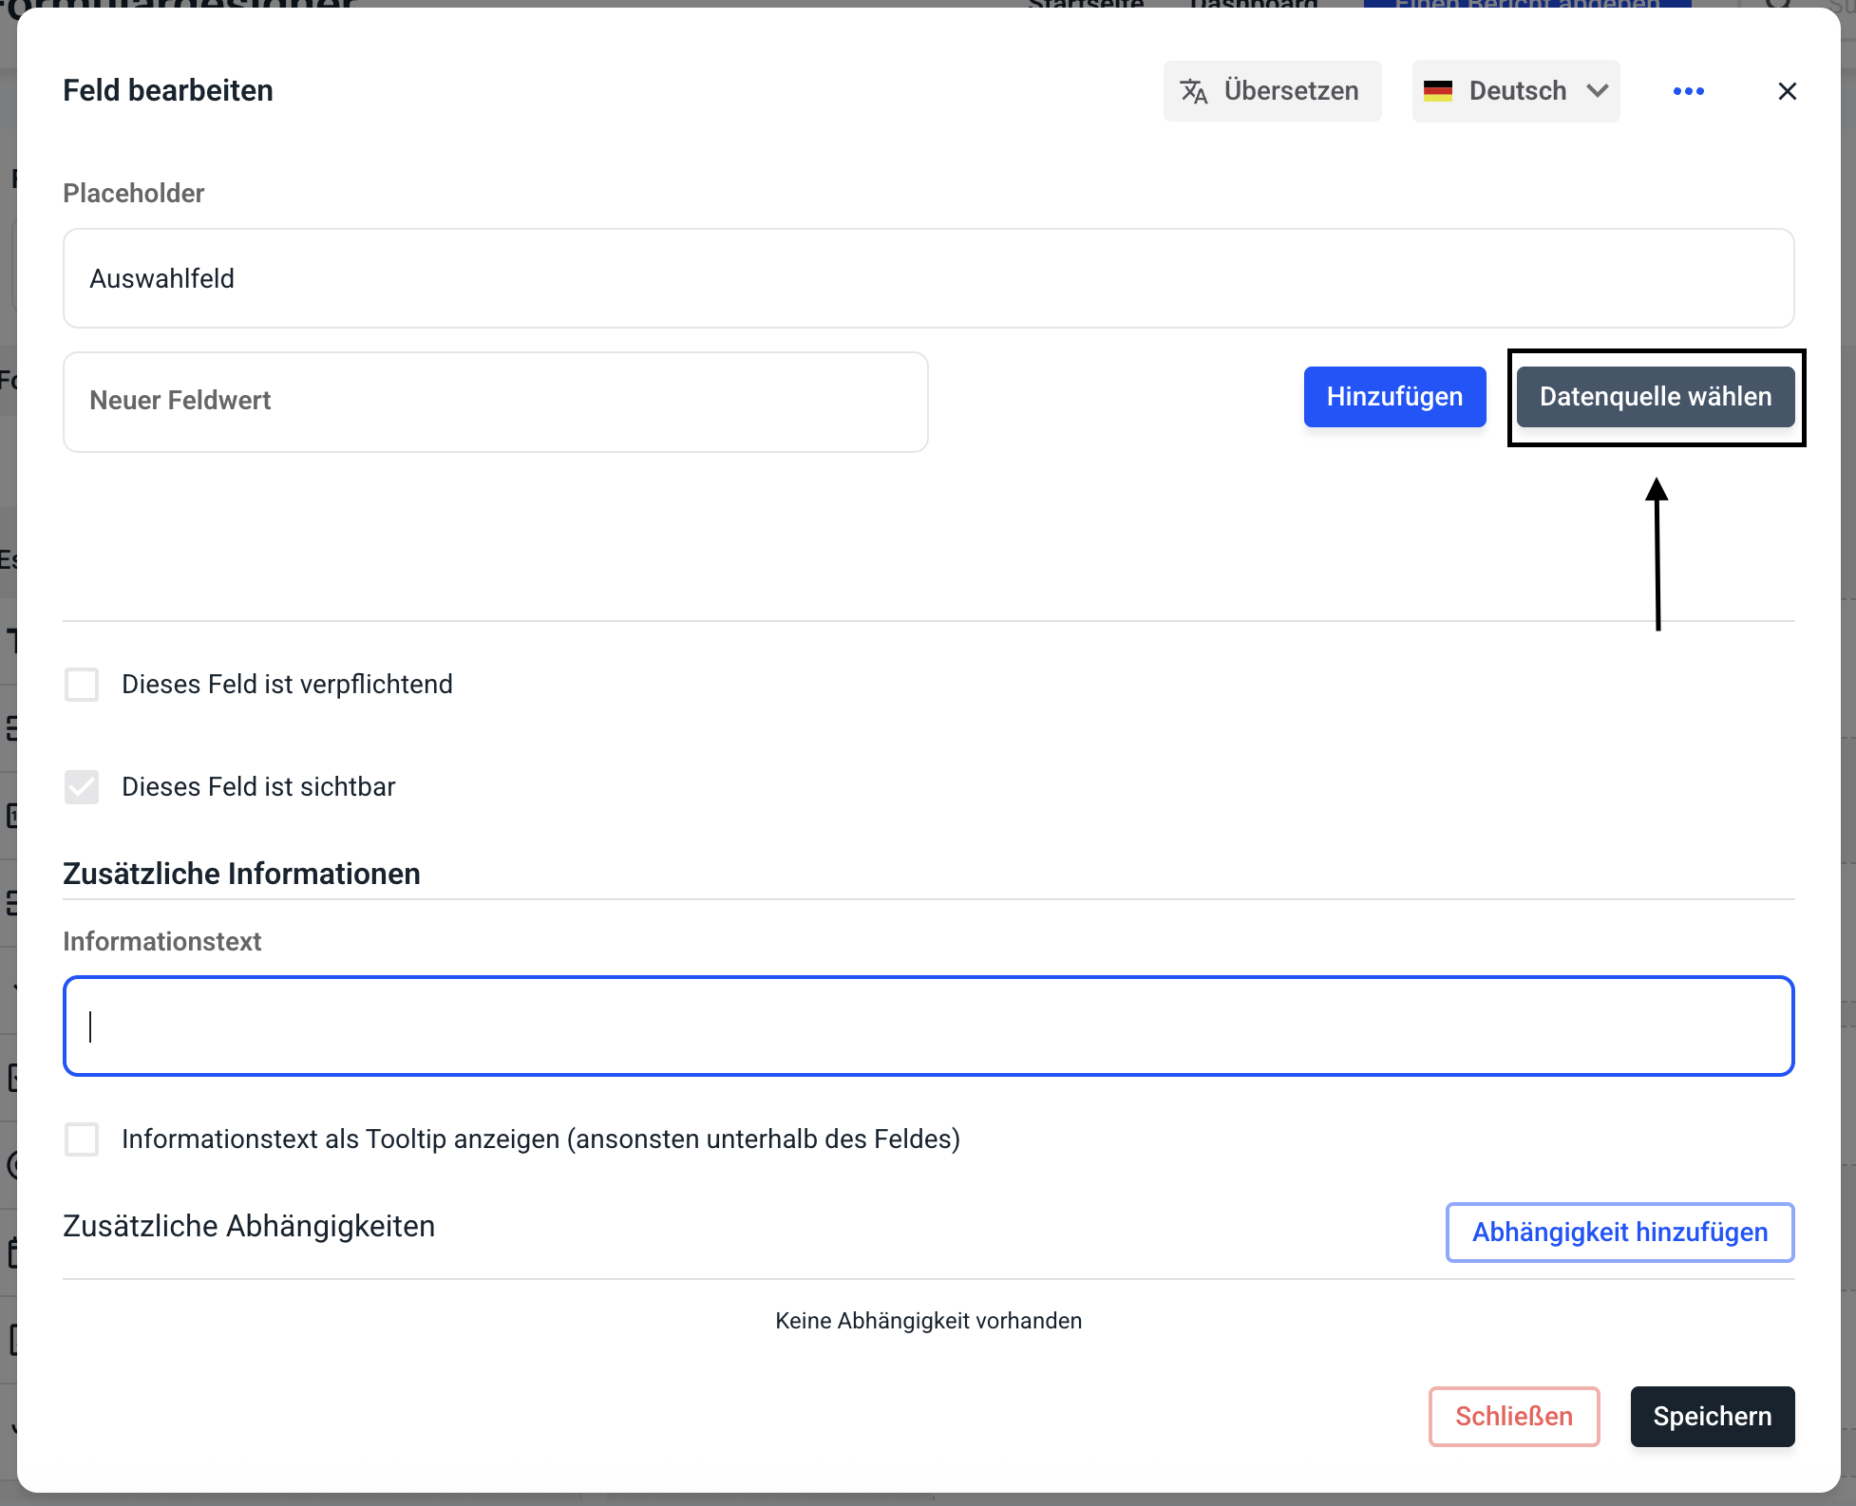
Task: Click the Neuer Feldwert input field
Action: 495,402
